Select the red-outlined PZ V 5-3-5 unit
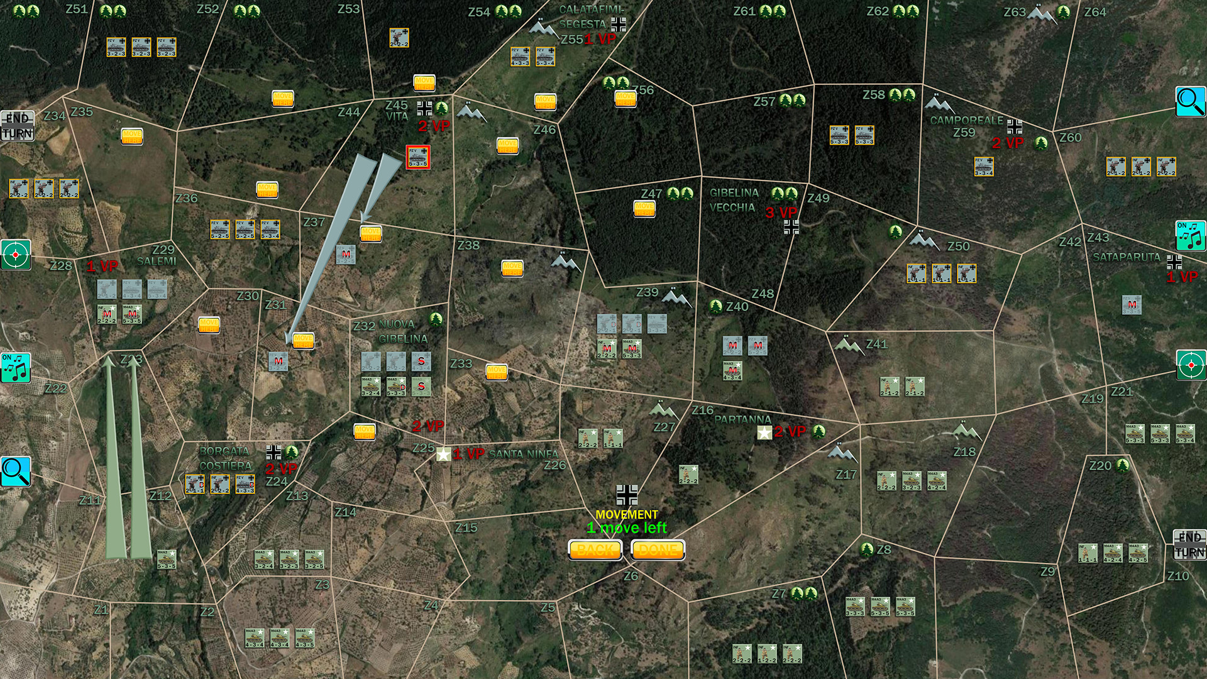 point(418,157)
